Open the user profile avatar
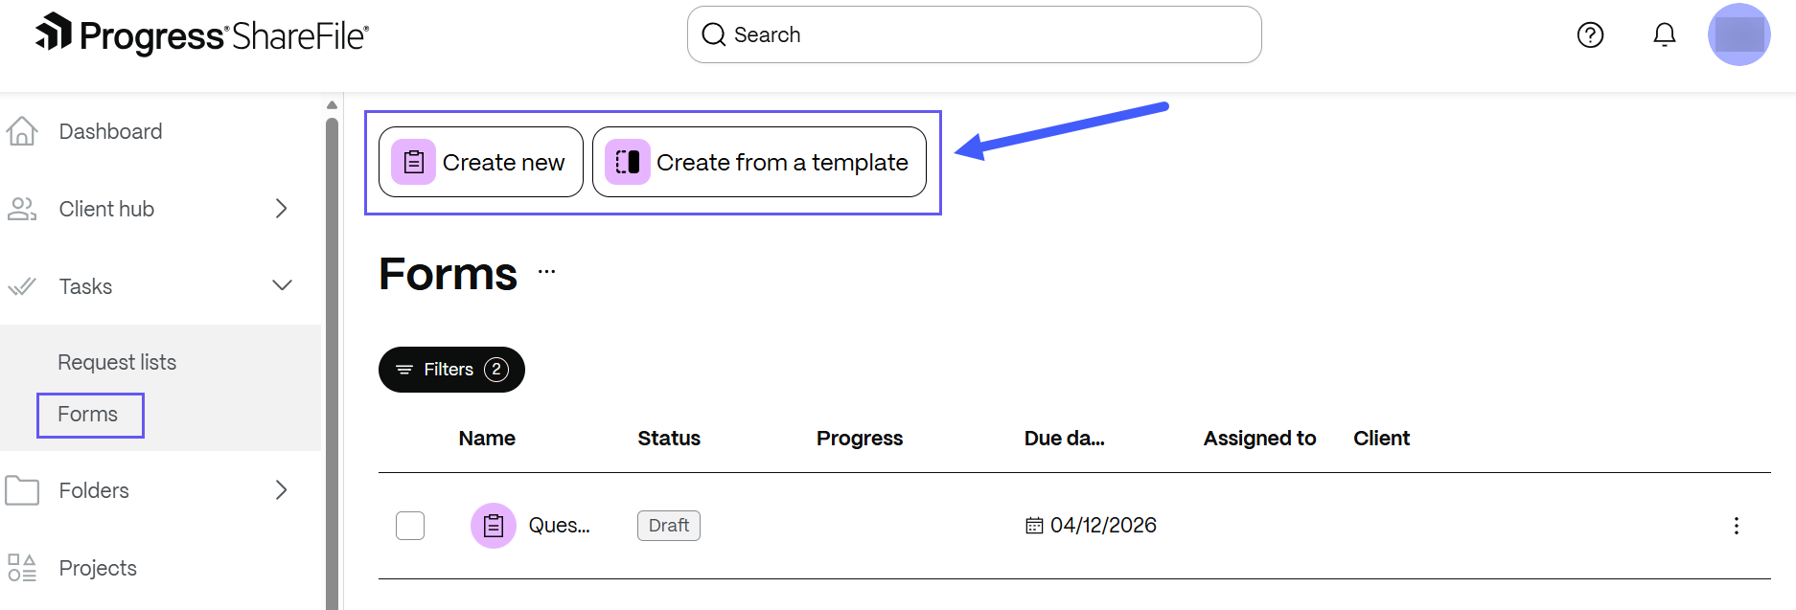The width and height of the screenshot is (1796, 610). (1738, 34)
